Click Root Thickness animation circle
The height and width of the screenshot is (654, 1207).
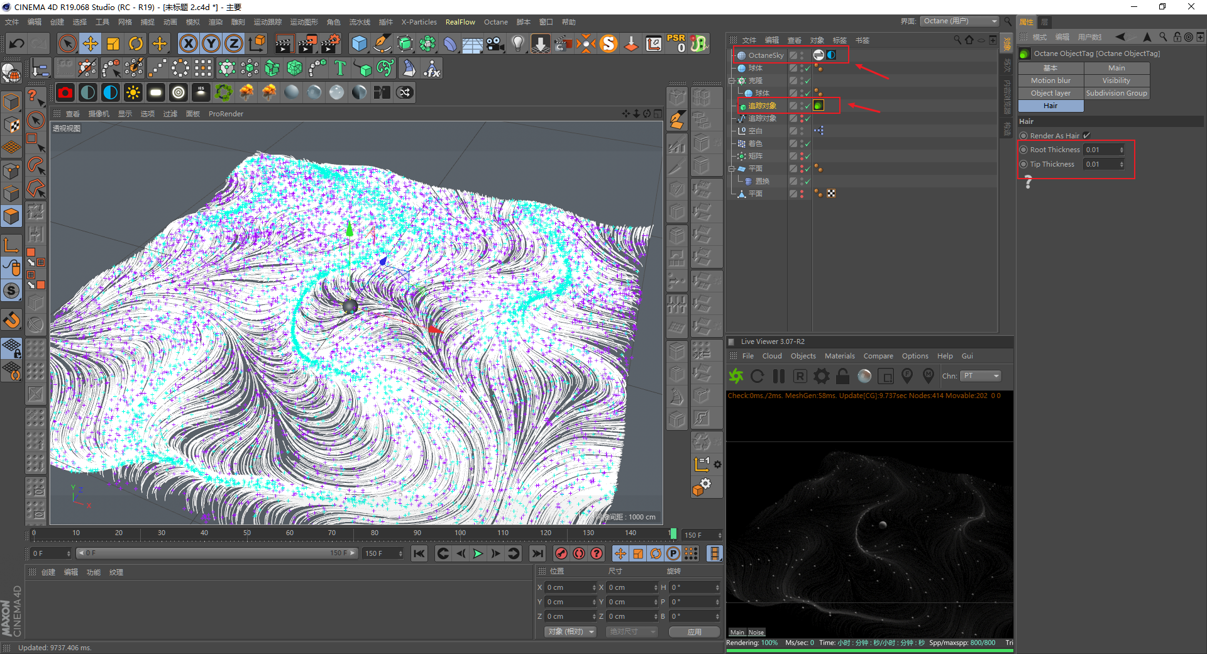tap(1023, 150)
